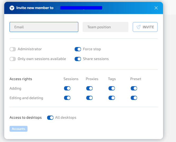The height and width of the screenshot is (142, 176).
Task: Disable Editing and deleting for Tags
Action: (112, 98)
